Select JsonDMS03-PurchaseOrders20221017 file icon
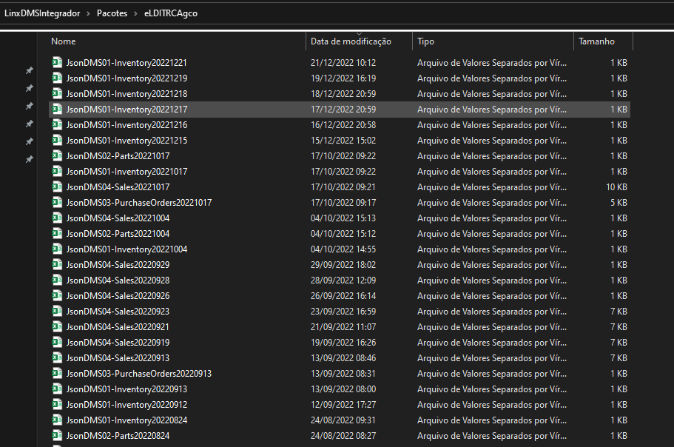The height and width of the screenshot is (447, 674). click(57, 202)
